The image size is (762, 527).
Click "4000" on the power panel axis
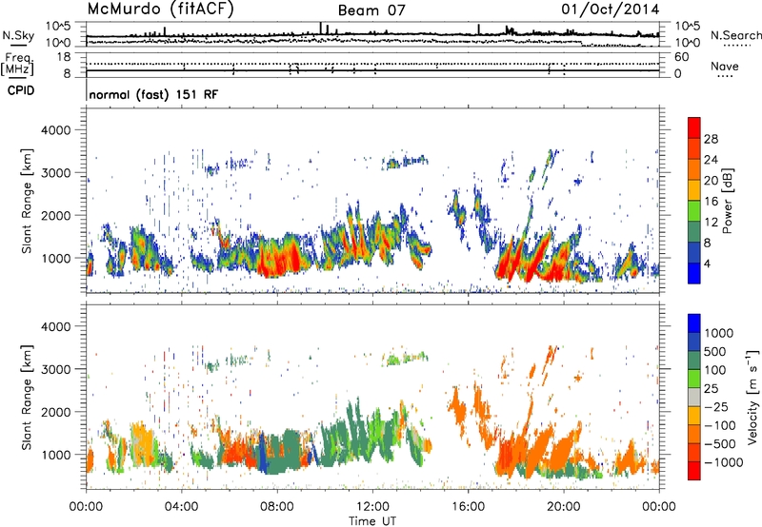coord(55,130)
